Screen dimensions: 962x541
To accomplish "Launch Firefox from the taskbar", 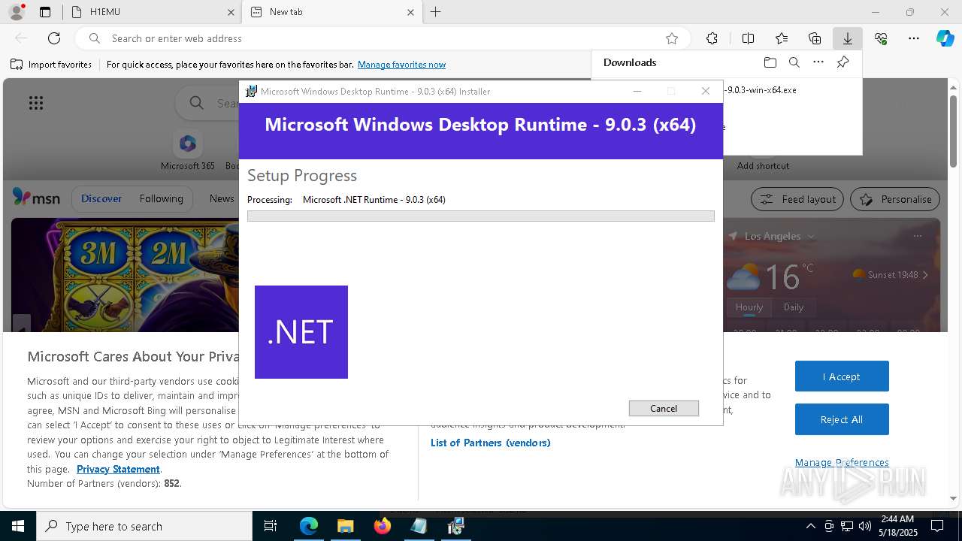I will pyautogui.click(x=382, y=526).
